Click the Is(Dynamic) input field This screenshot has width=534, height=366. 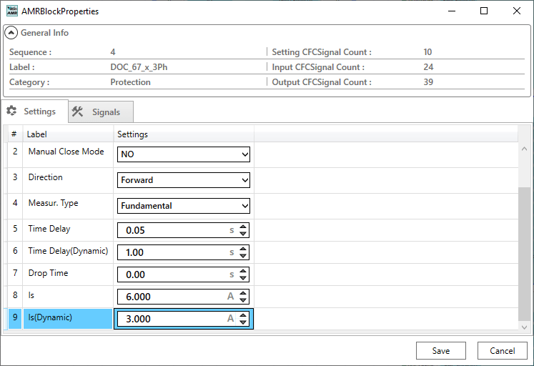click(x=174, y=319)
